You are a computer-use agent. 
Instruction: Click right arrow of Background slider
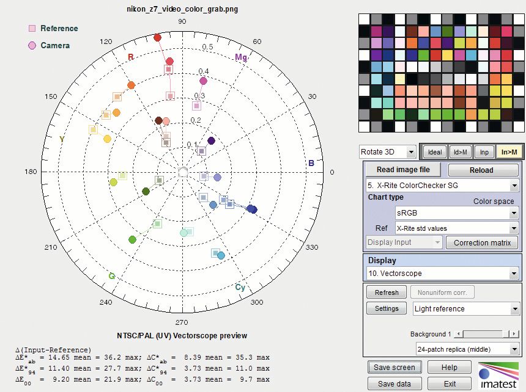pos(515,334)
